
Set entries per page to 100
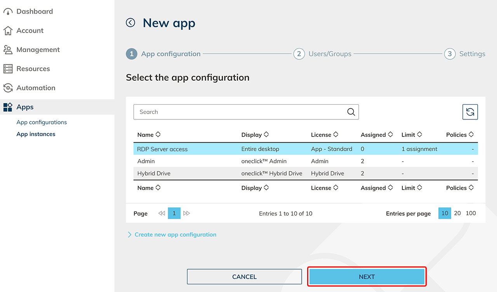[471, 213]
